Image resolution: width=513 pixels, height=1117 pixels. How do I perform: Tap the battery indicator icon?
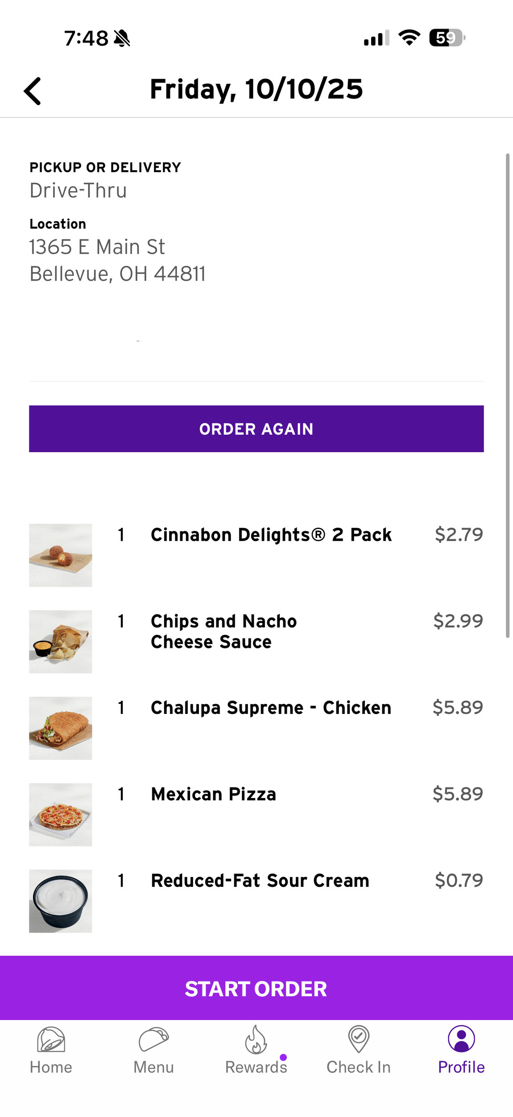[447, 38]
